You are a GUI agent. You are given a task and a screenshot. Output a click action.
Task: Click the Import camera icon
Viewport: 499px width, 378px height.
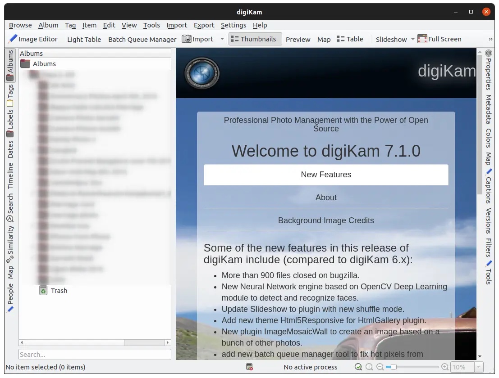click(x=187, y=39)
